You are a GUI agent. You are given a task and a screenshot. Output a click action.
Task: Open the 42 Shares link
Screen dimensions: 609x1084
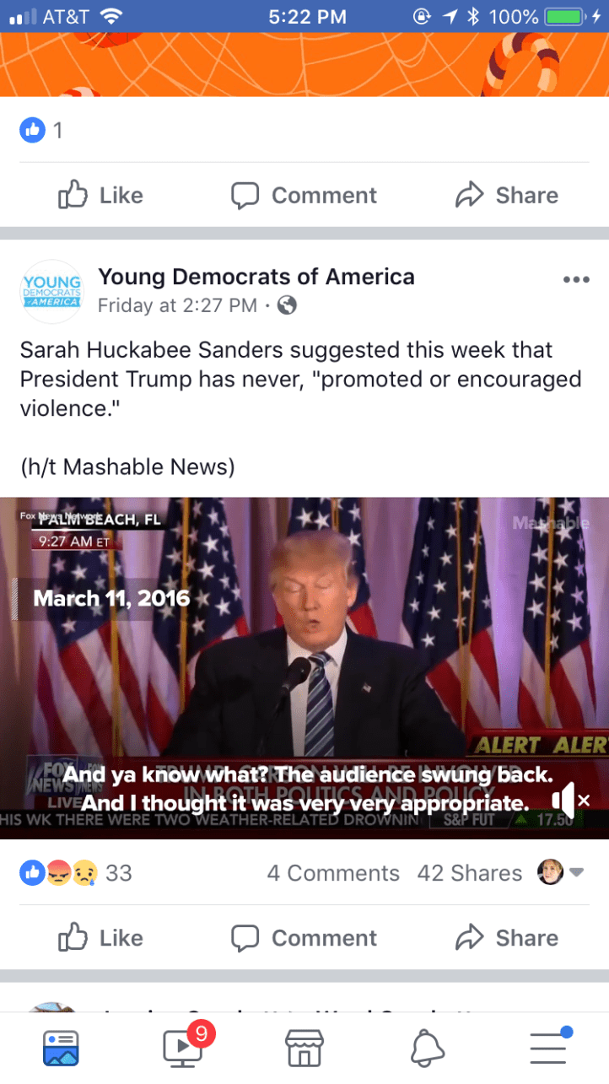click(x=470, y=873)
